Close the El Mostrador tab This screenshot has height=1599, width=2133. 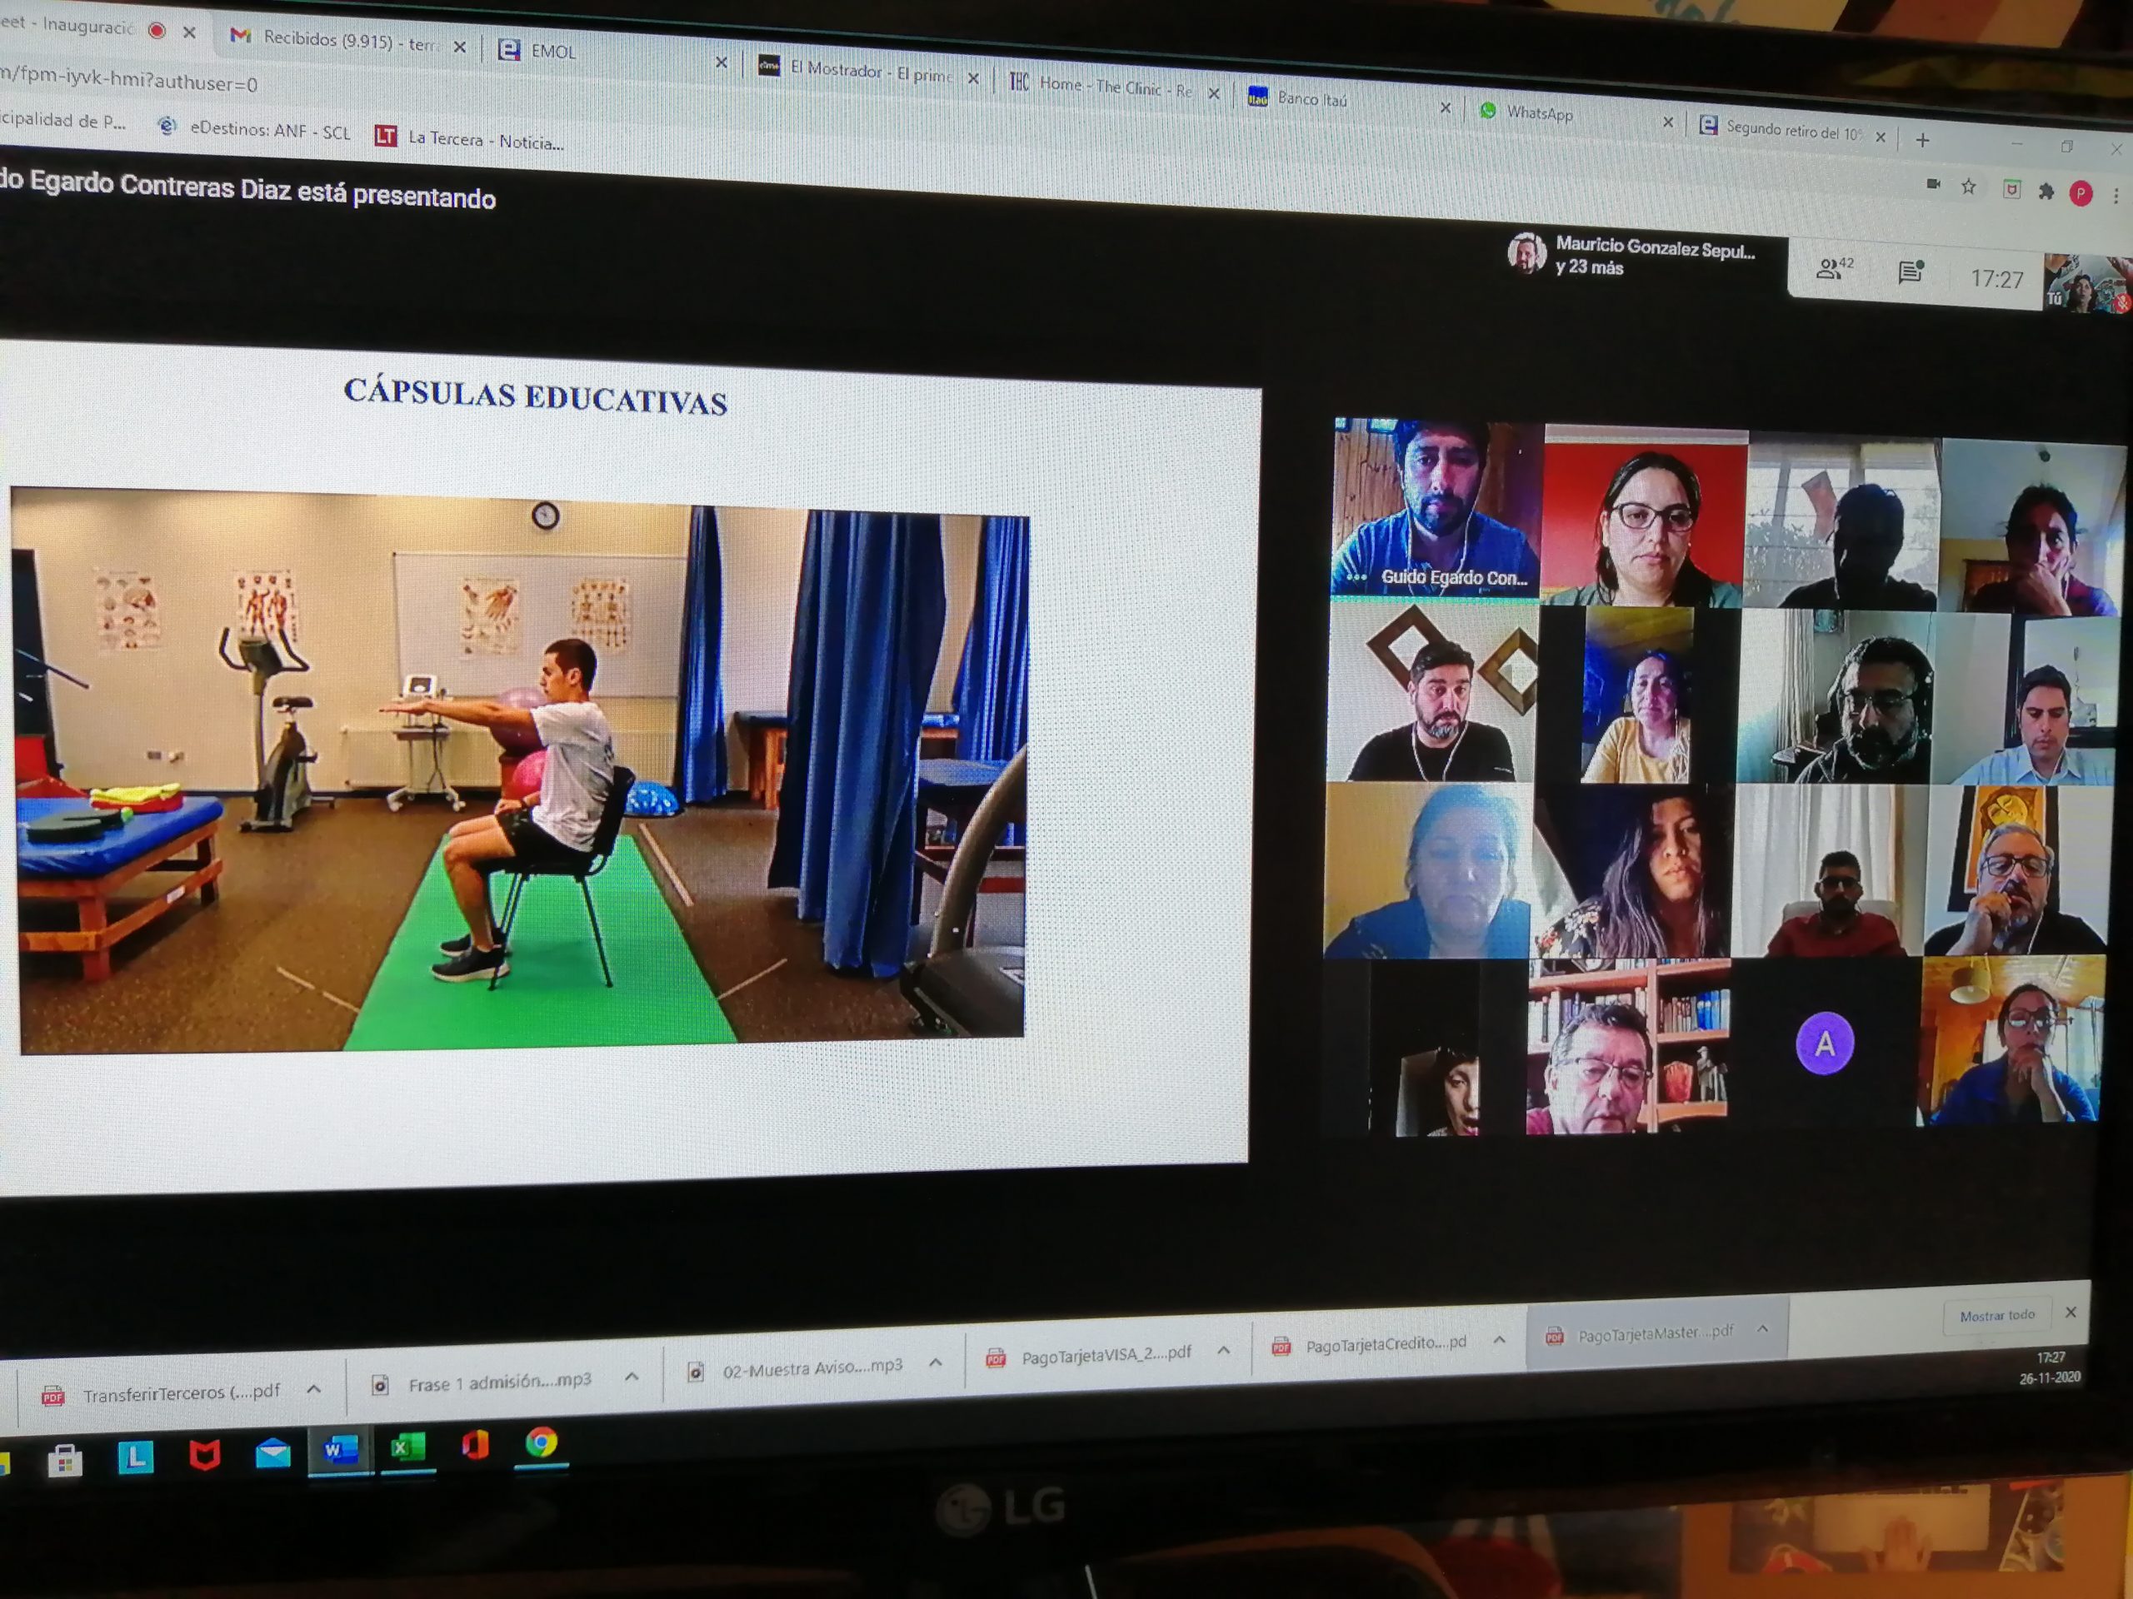[x=973, y=79]
